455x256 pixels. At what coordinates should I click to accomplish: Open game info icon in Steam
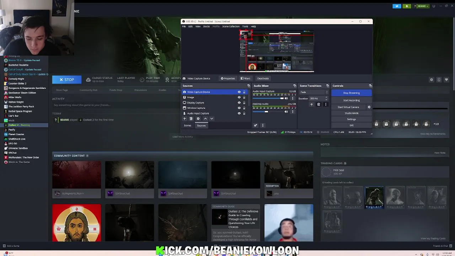pyautogui.click(x=439, y=80)
